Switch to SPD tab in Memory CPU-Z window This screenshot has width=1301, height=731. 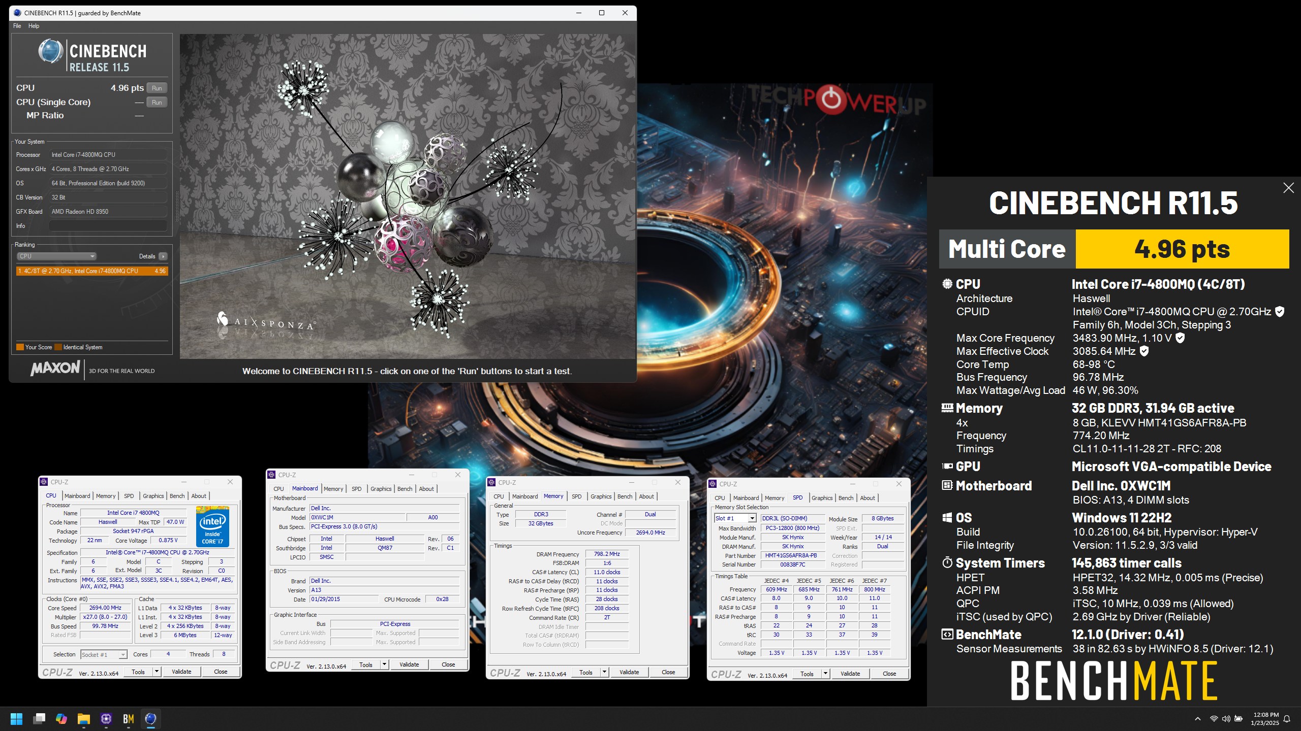pos(576,496)
